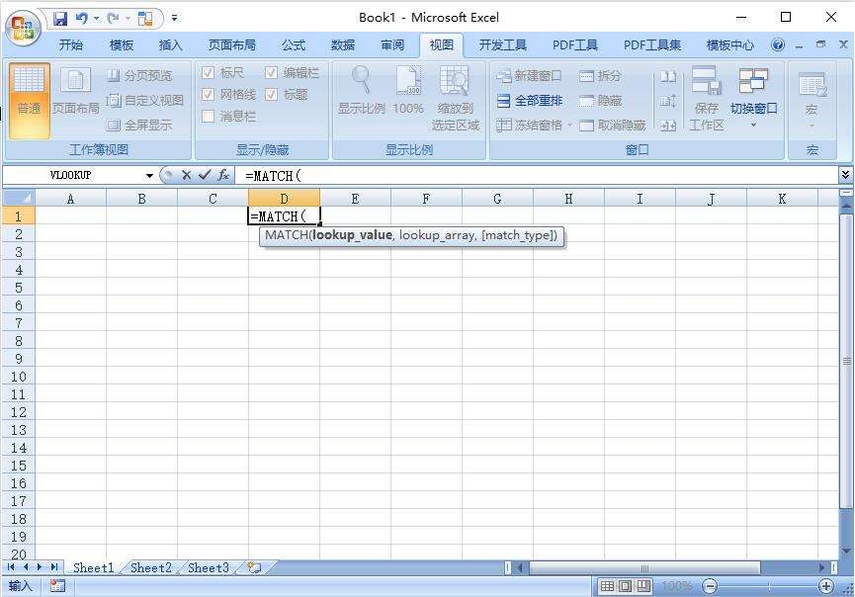Image resolution: width=855 pixels, height=597 pixels.
Task: Open the Name Box dropdown arrow
Action: coord(149,176)
